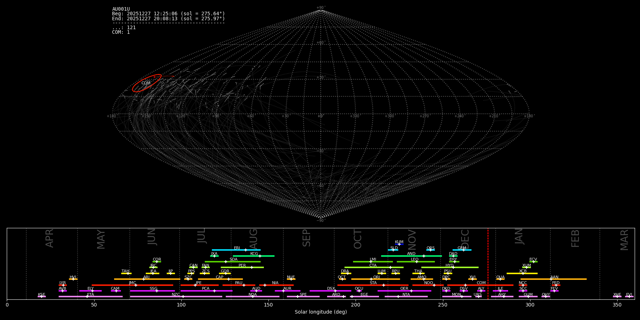Click the CTA shower label
This screenshot has height=320, width=640.
(373, 266)
